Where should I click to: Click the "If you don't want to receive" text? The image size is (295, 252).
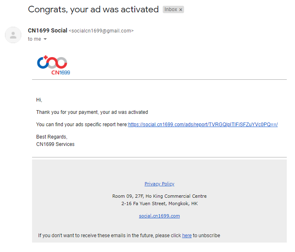pyautogui.click(x=110, y=236)
